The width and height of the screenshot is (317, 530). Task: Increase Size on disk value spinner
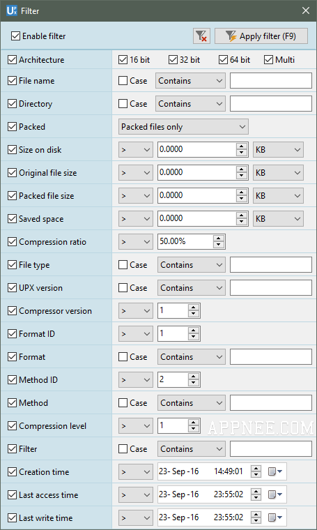click(241, 146)
